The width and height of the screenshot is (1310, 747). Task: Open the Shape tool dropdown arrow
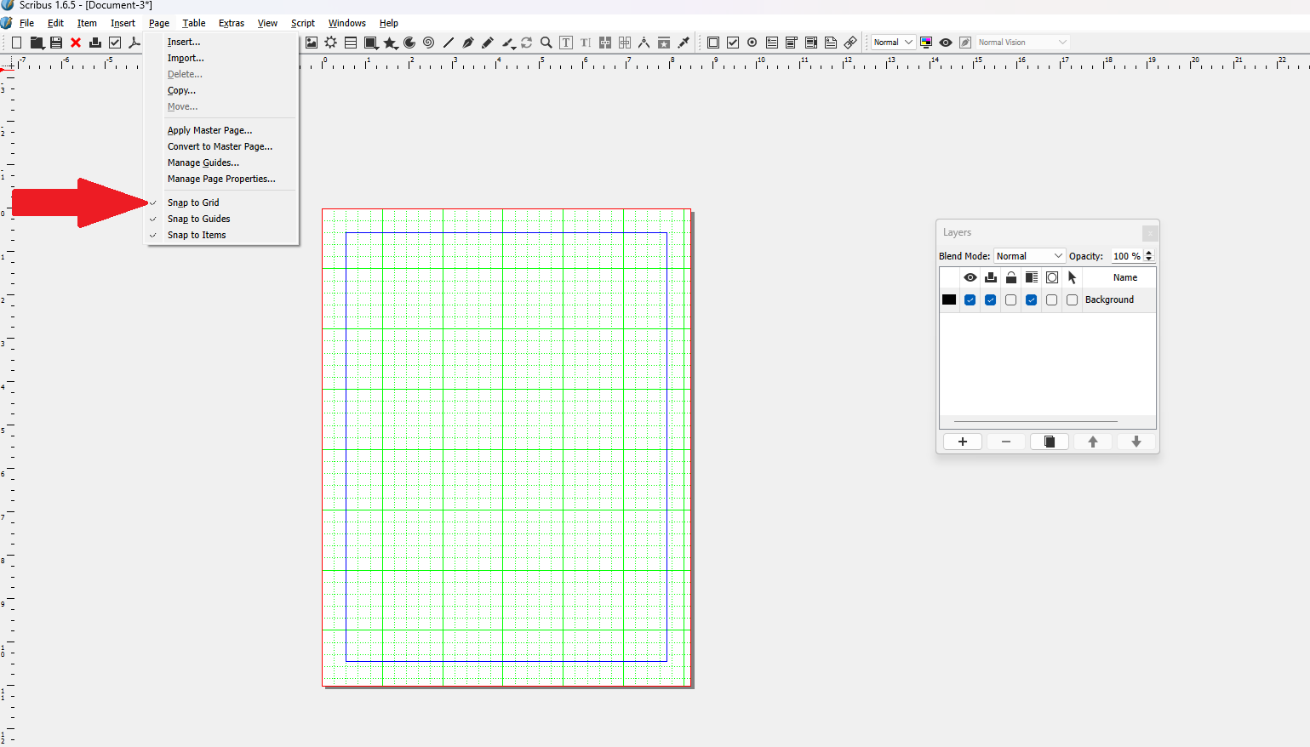pyautogui.click(x=378, y=48)
